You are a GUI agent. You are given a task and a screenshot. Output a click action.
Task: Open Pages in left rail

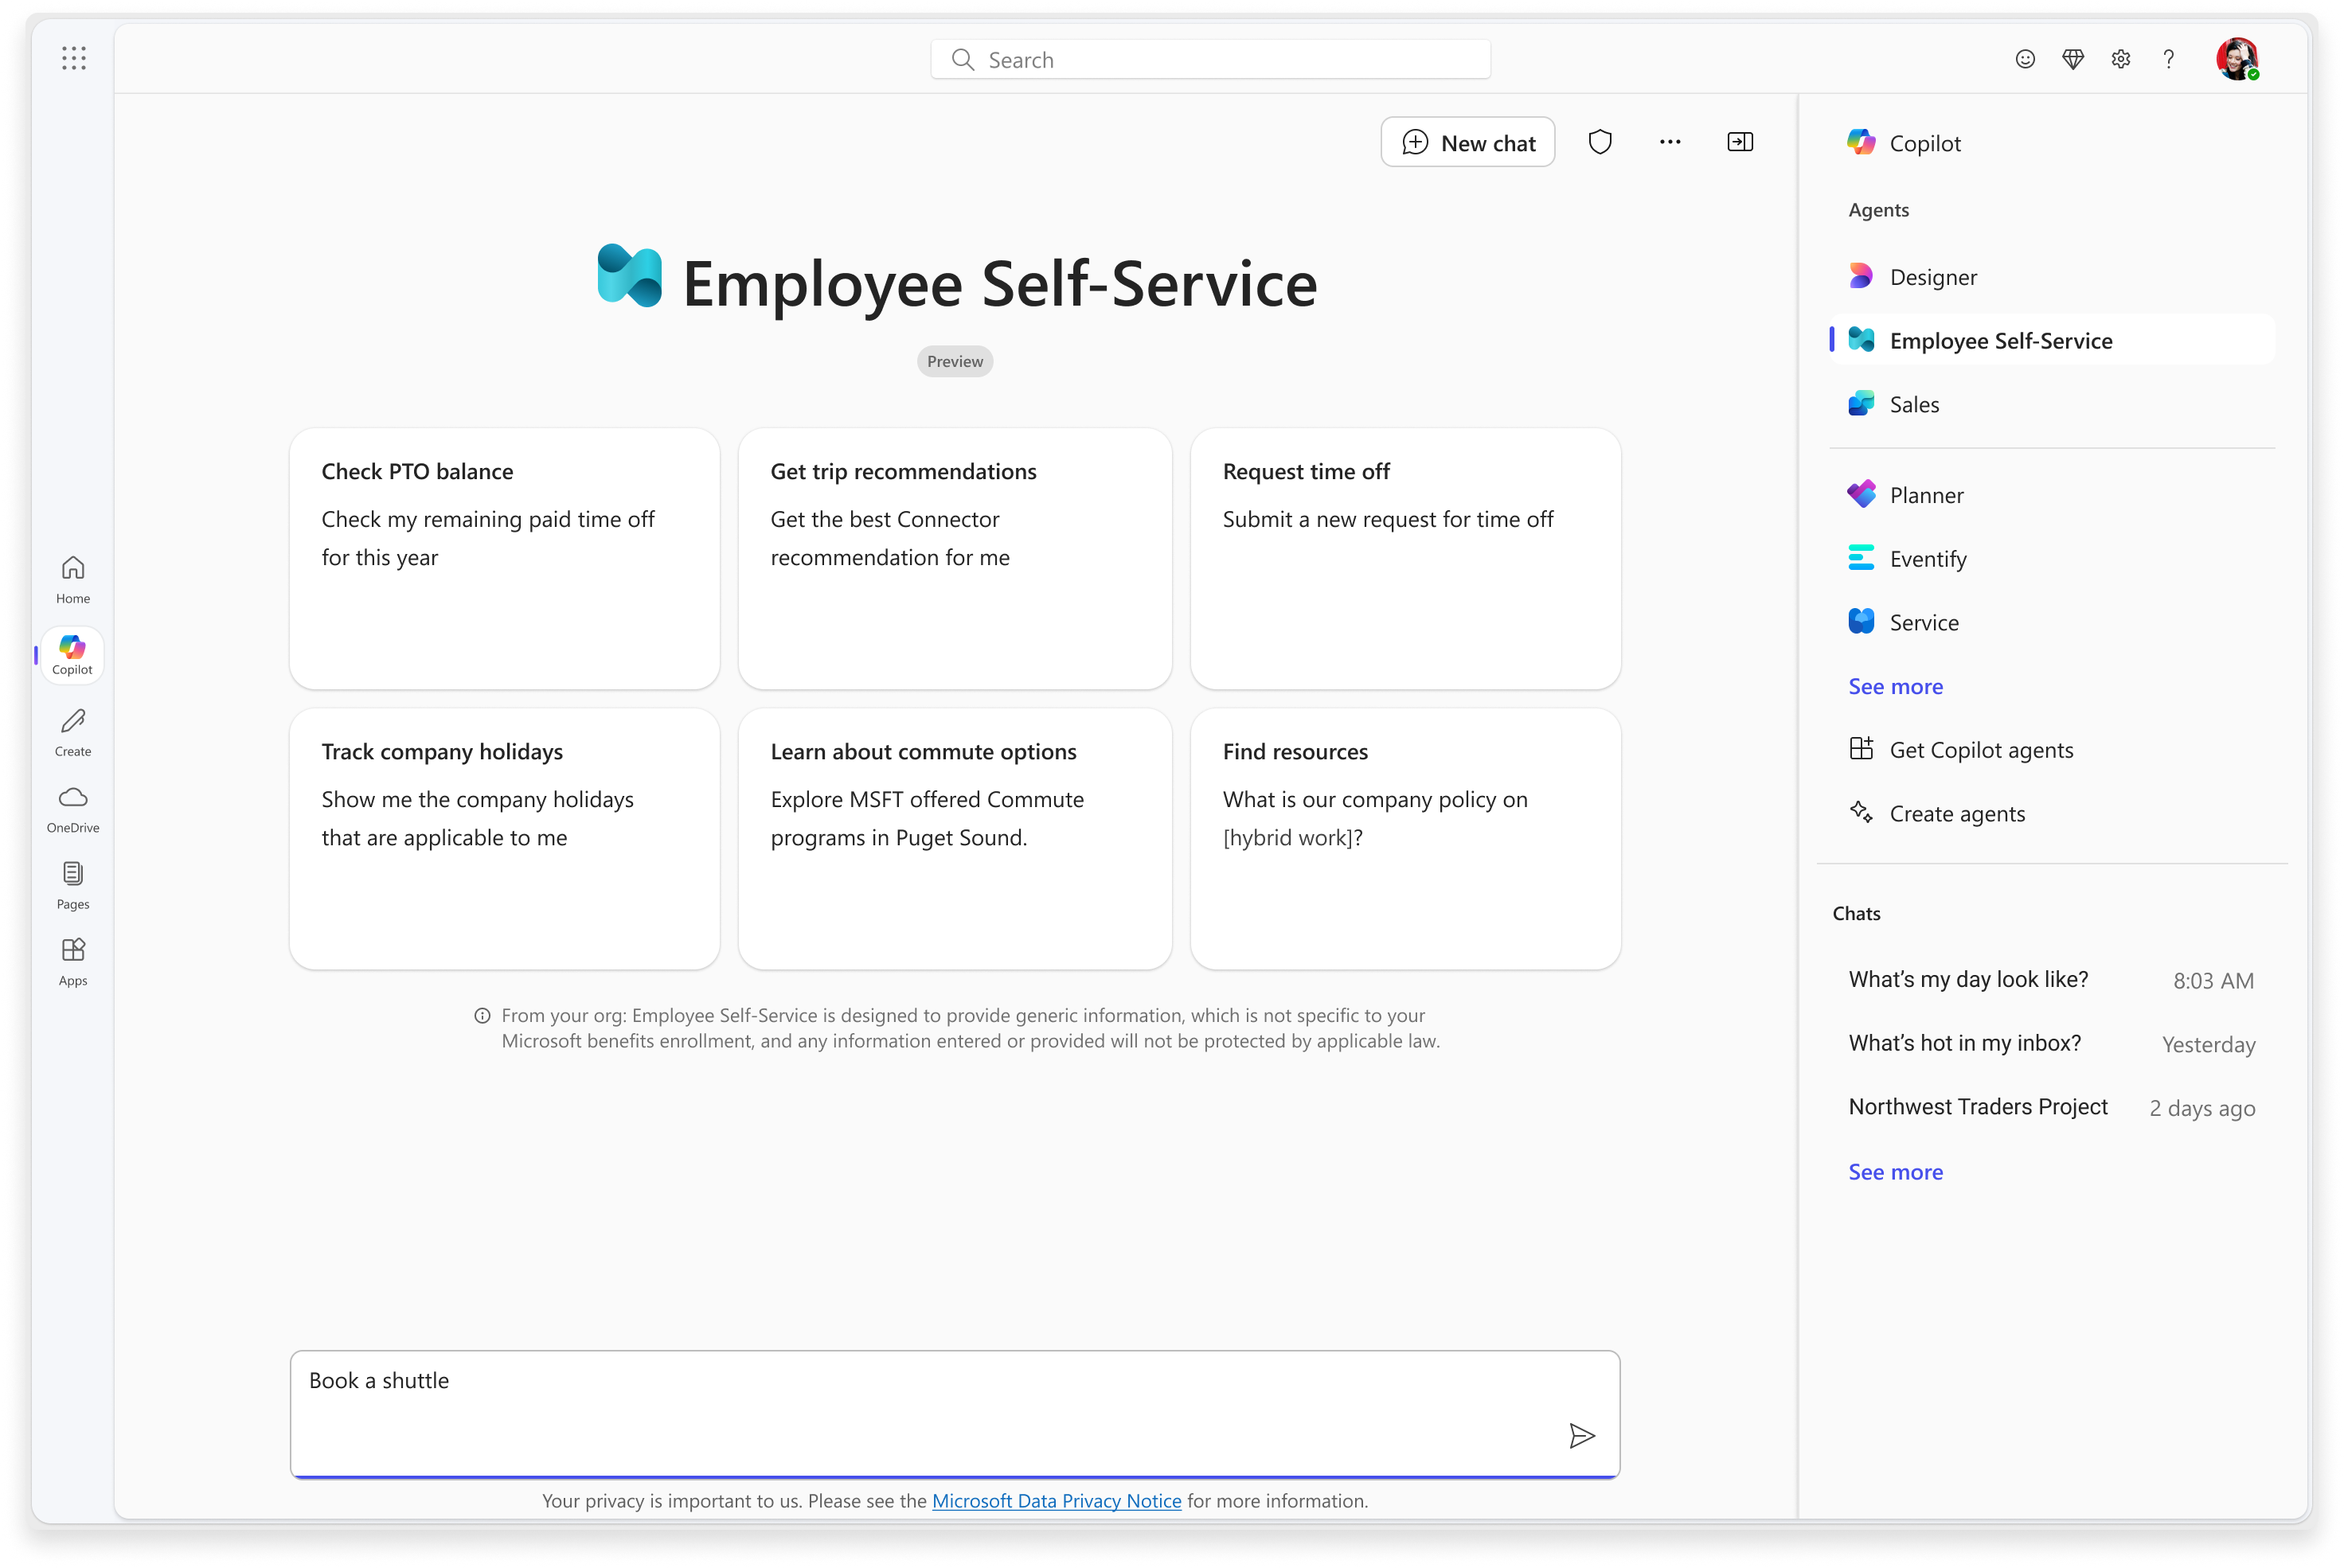73,886
